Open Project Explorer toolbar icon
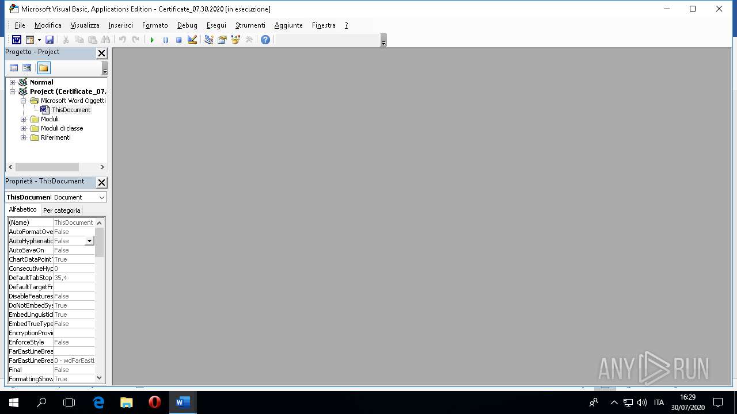This screenshot has width=737, height=414. pos(208,40)
